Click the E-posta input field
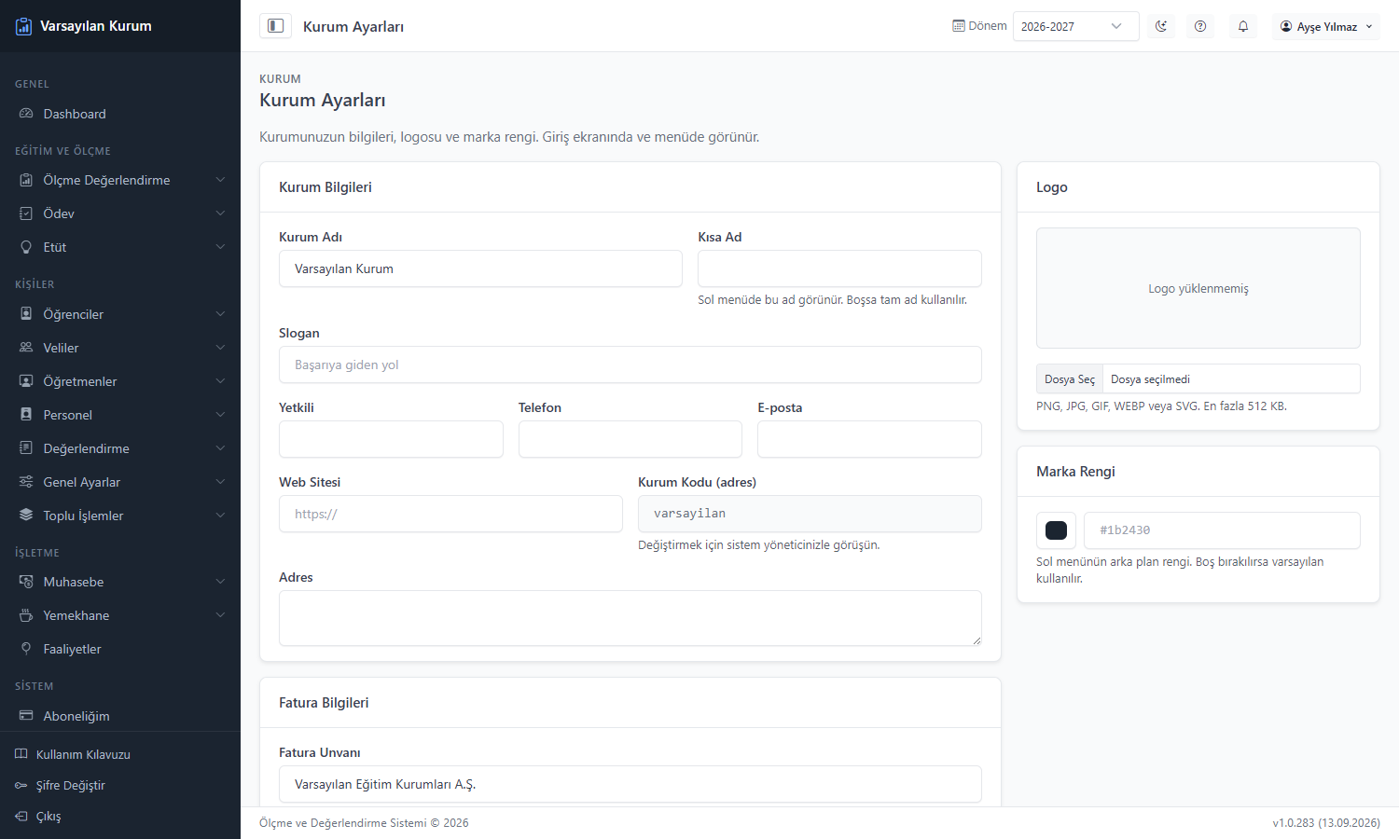This screenshot has width=1399, height=839. 869,439
